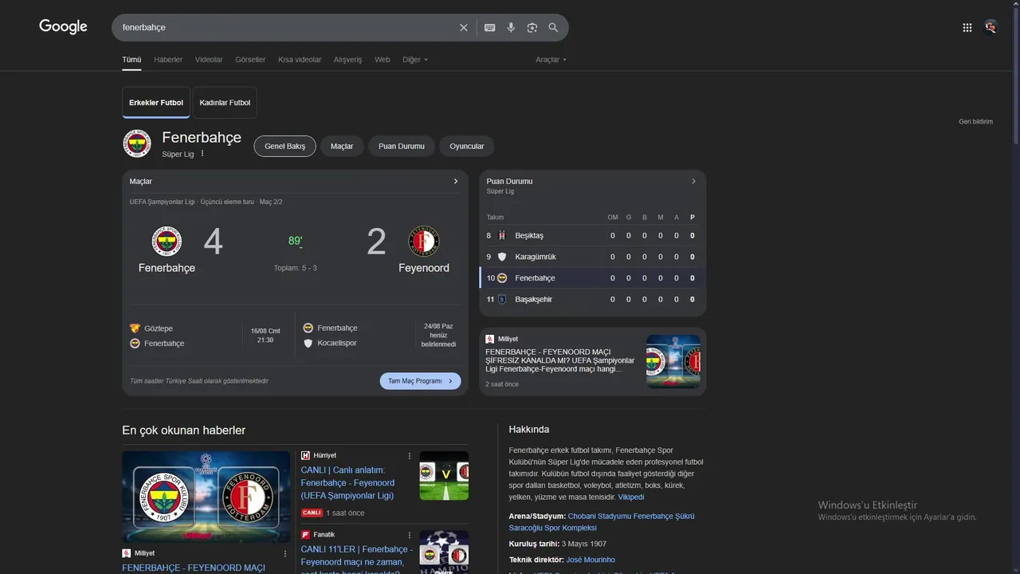Open Chobani Stadyumu stadium link
Viewport: 1020px width, 574px height.
click(602, 522)
